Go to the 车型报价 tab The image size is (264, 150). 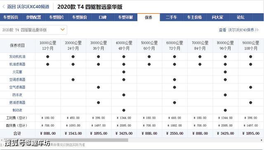coord(80,17)
